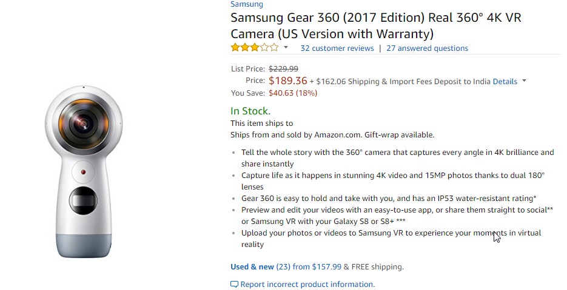Screen dimensions: 567x290
Task: Click Report incorrect product information link
Action: click(307, 285)
